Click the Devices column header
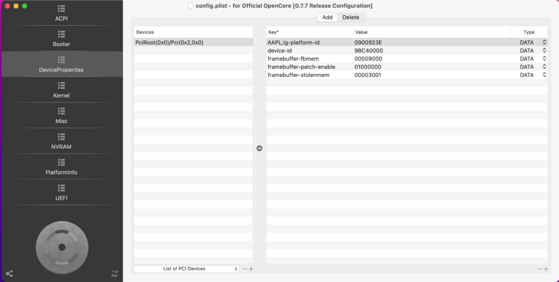Image resolution: width=559 pixels, height=282 pixels. [194, 32]
